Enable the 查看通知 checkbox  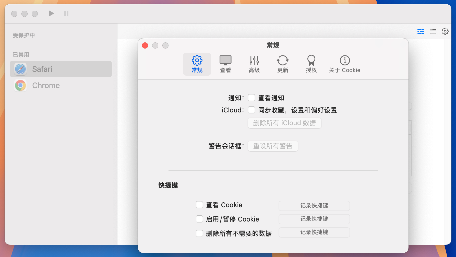(251, 98)
